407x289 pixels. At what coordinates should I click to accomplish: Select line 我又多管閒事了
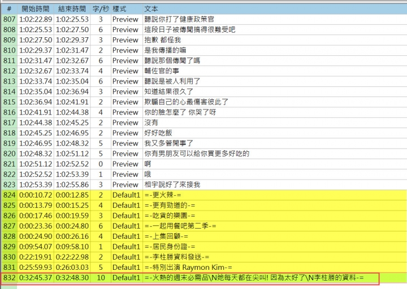(168, 143)
